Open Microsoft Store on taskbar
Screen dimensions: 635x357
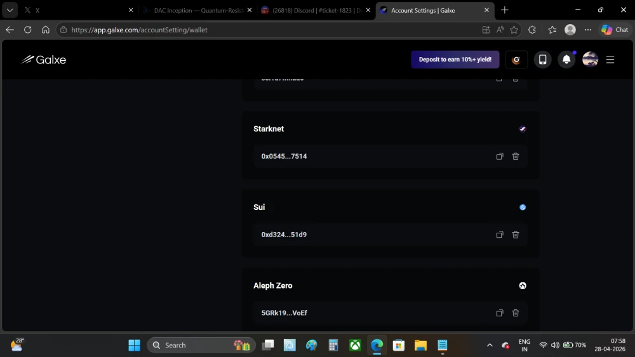click(399, 346)
